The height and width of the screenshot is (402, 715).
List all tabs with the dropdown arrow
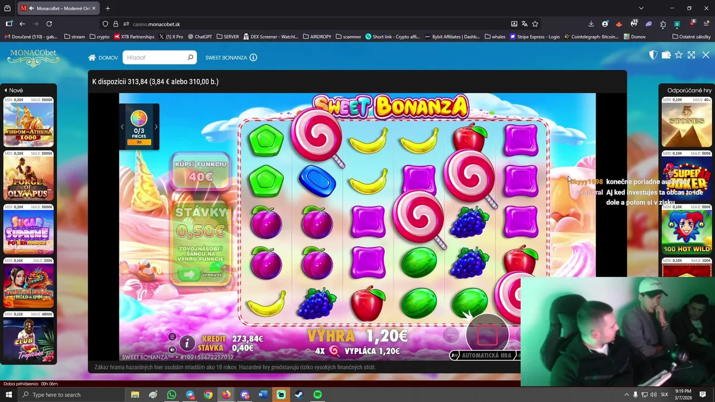click(641, 8)
